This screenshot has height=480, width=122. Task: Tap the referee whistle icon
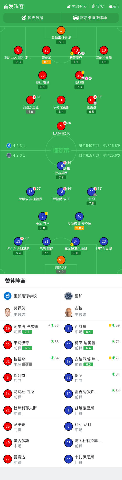(24, 18)
